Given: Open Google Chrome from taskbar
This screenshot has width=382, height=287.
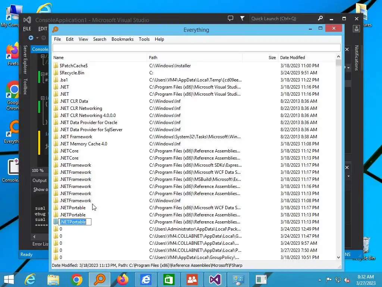Looking at the screenshot, I should click(x=76, y=280).
